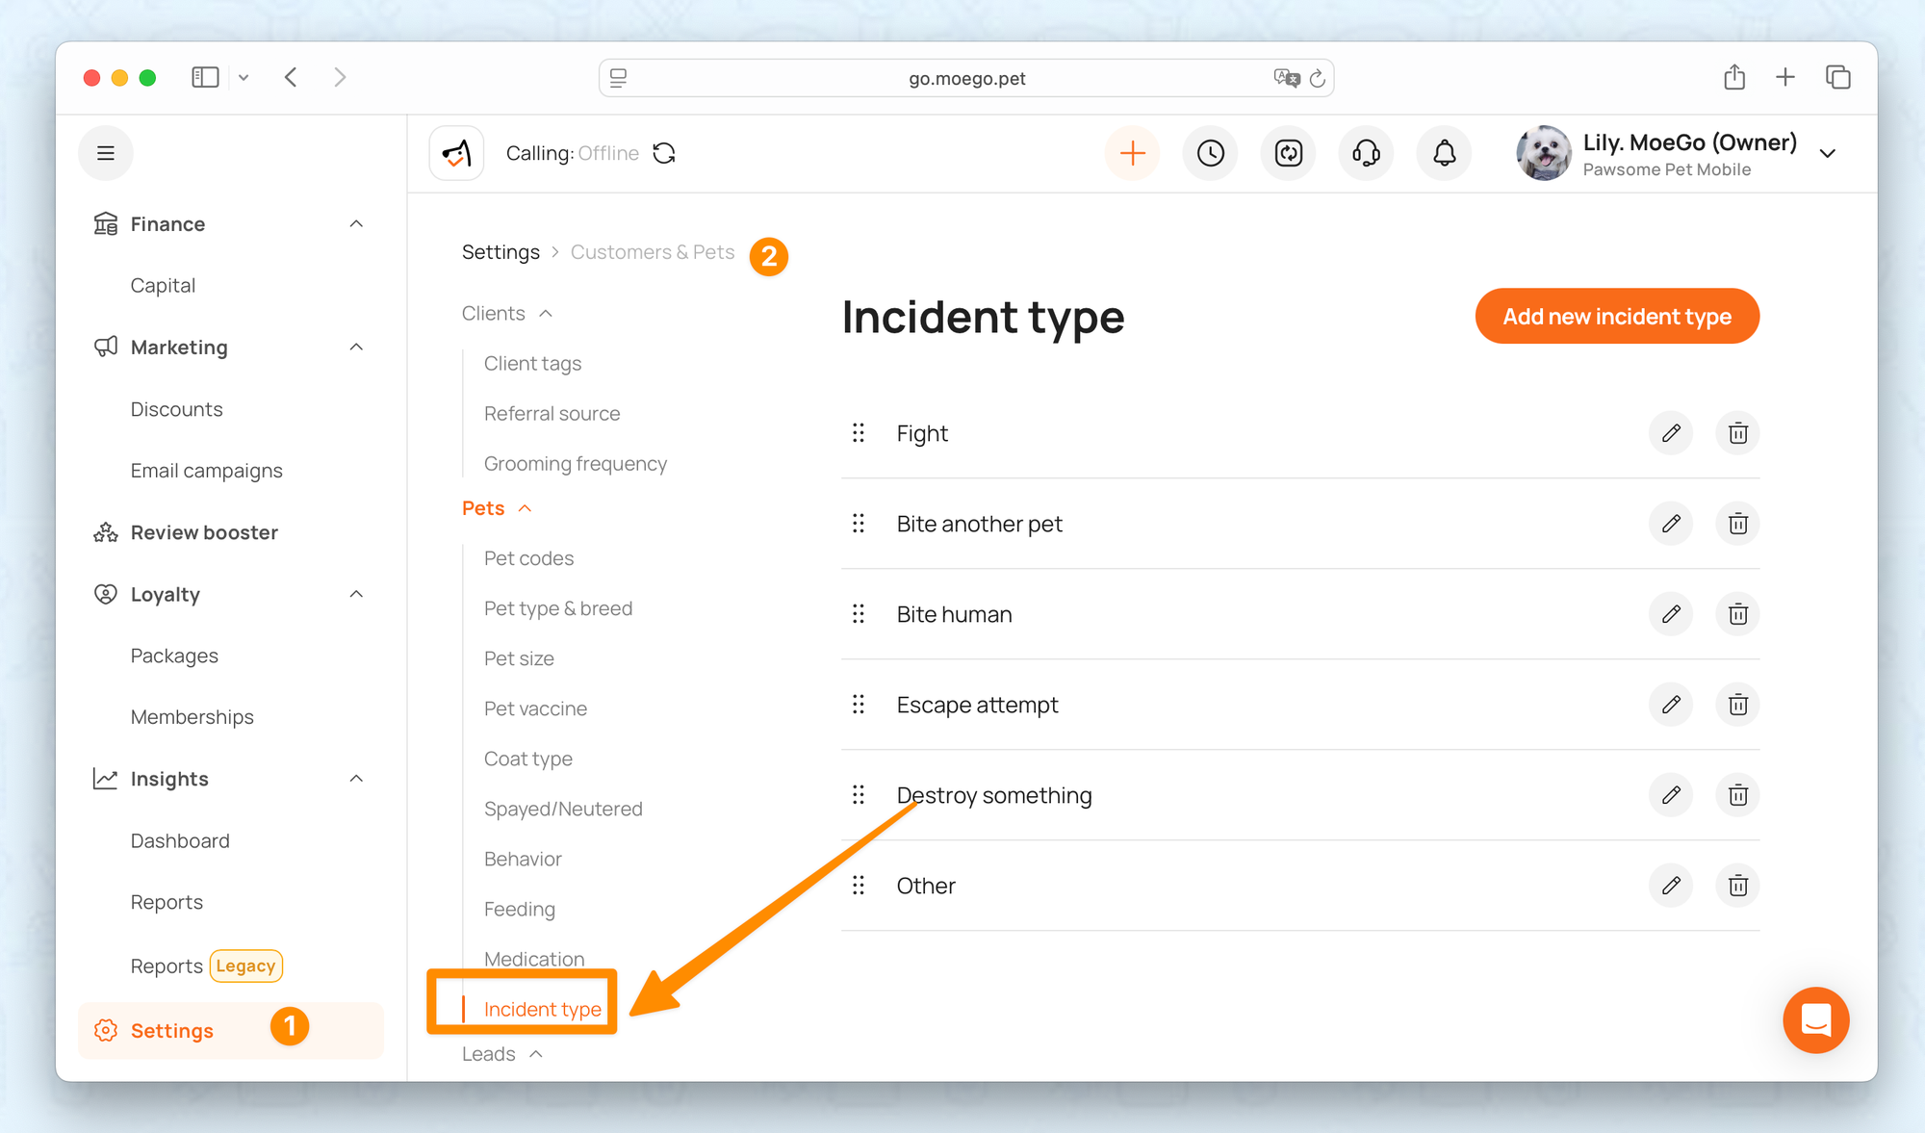Viewport: 1925px width, 1133px height.
Task: Click the browser address bar
Action: (x=966, y=78)
